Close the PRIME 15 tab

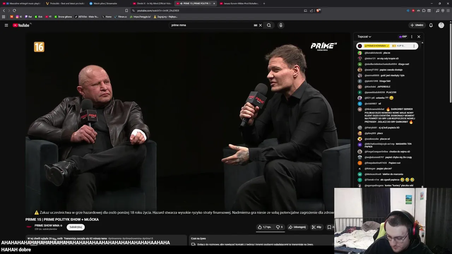214,4
